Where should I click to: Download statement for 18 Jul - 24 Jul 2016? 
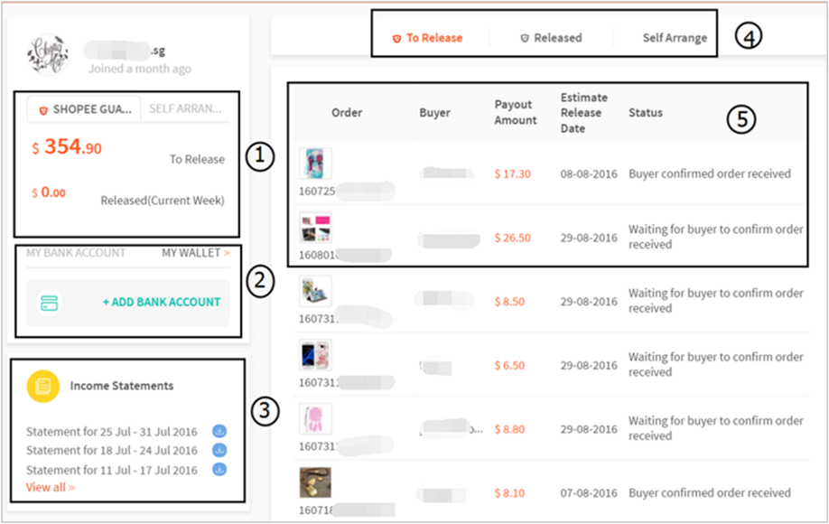(219, 450)
